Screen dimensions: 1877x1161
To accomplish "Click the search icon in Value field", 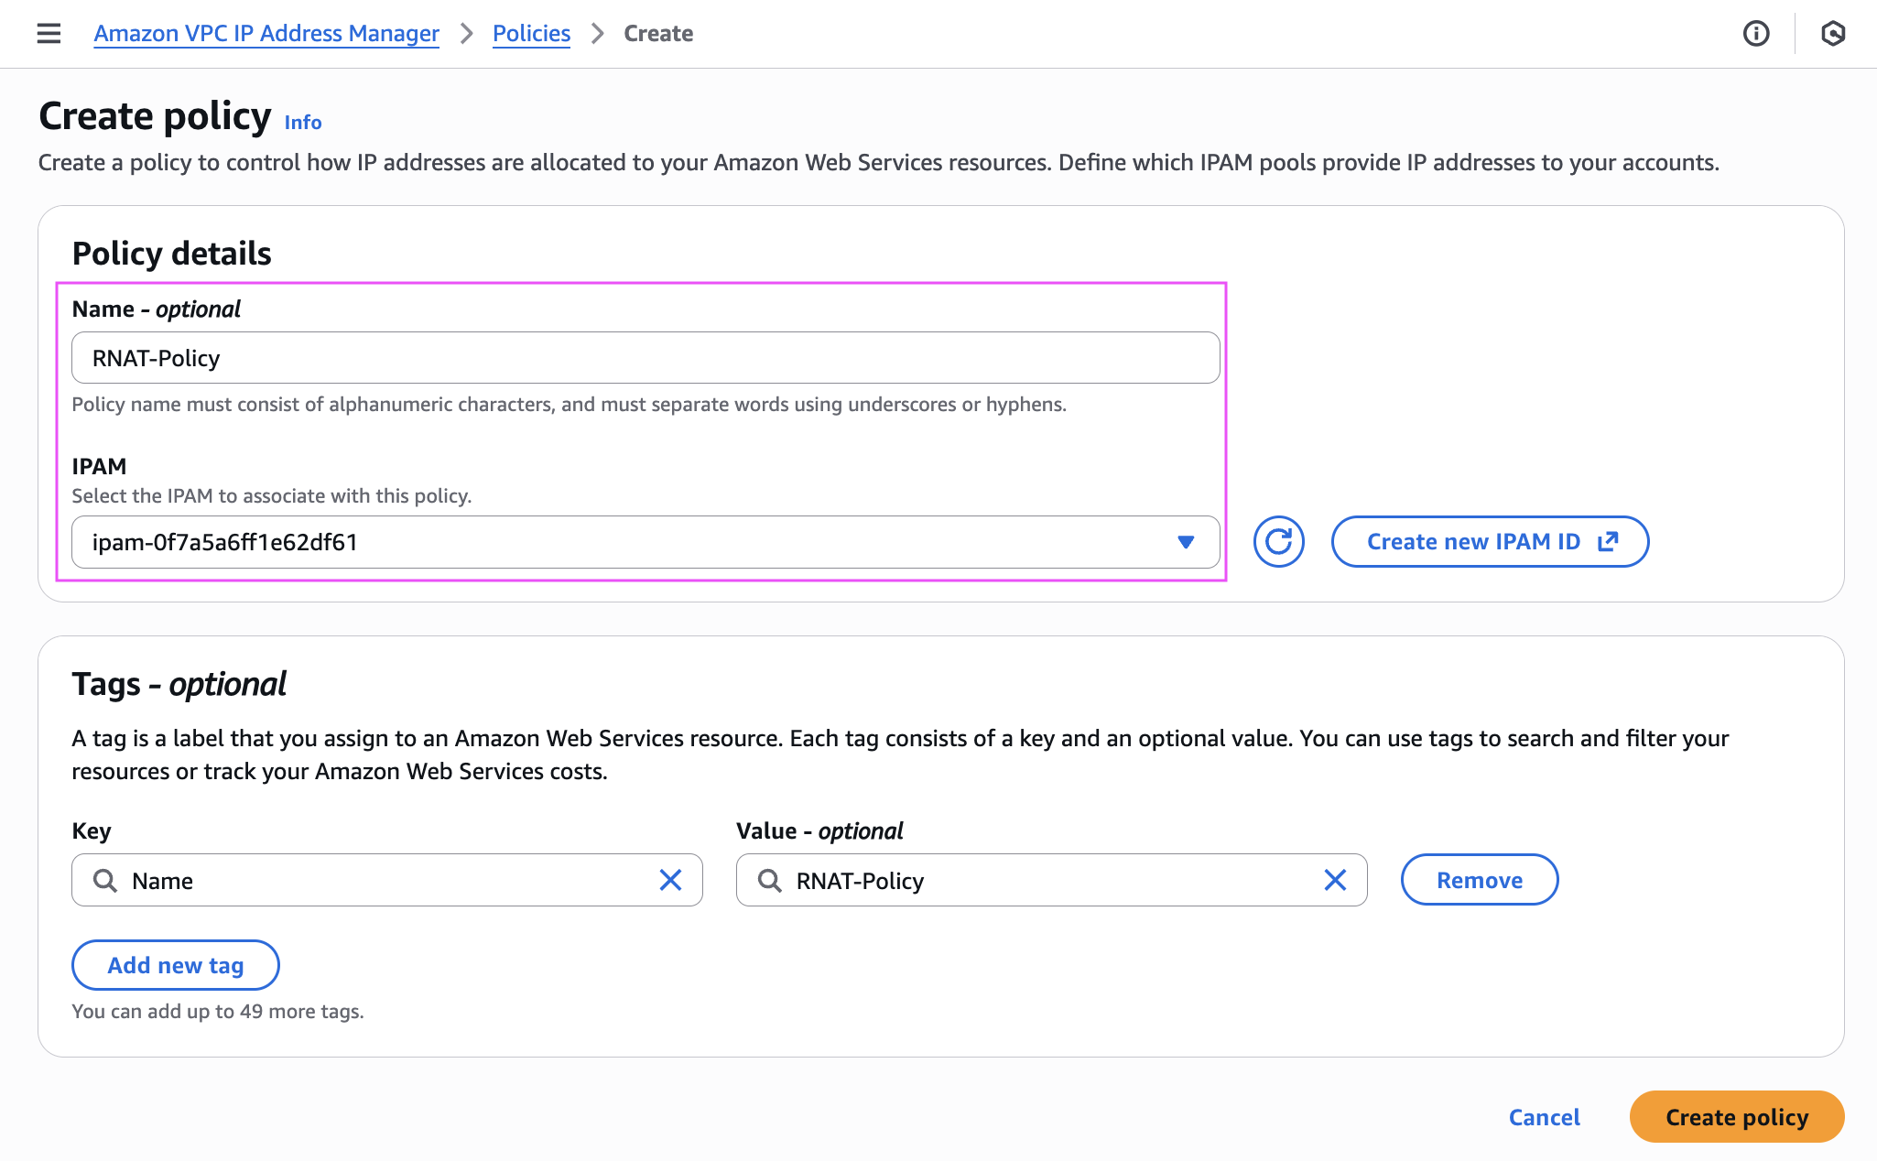I will point(770,880).
